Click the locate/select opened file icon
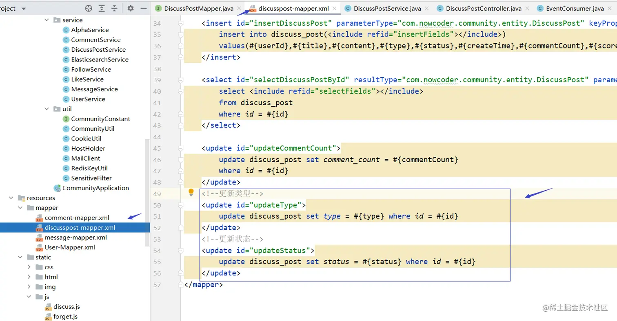The width and height of the screenshot is (617, 321). point(89,8)
